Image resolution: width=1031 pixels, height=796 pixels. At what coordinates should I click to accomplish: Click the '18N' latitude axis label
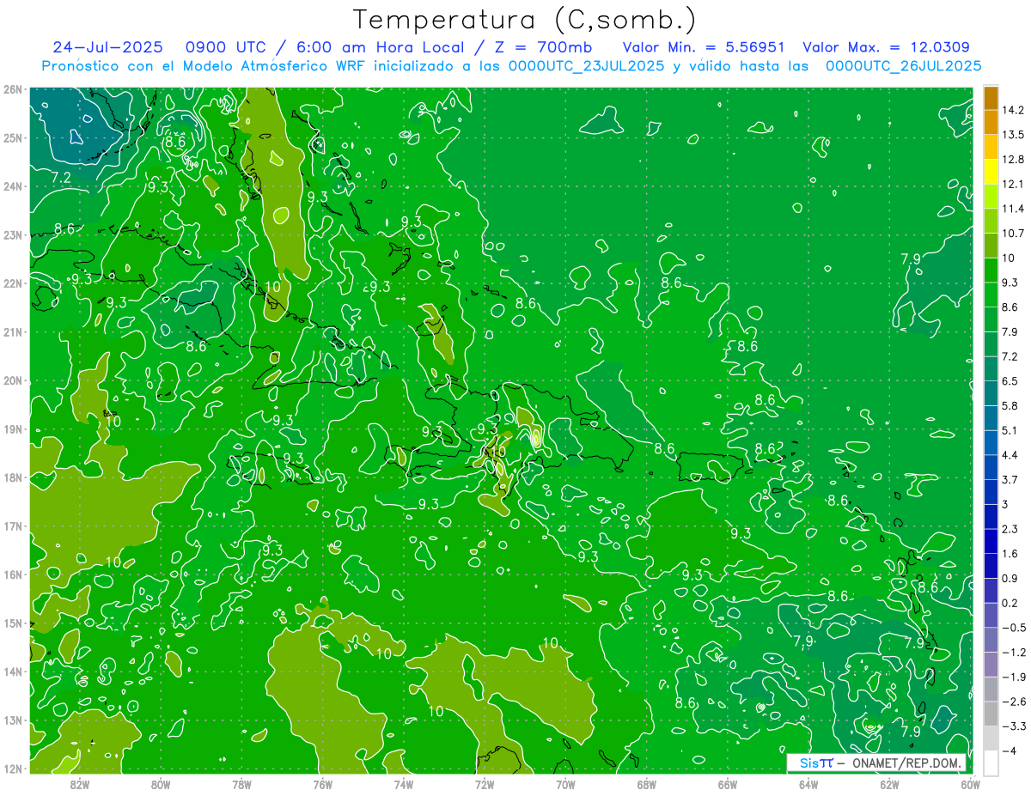13,477
